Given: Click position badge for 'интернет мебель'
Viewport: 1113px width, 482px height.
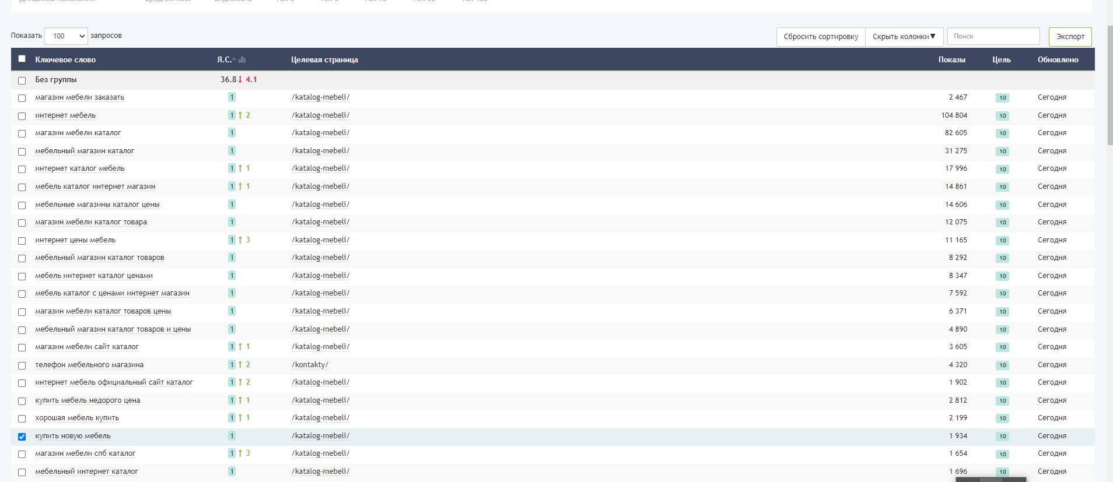Looking at the screenshot, I should [x=232, y=115].
